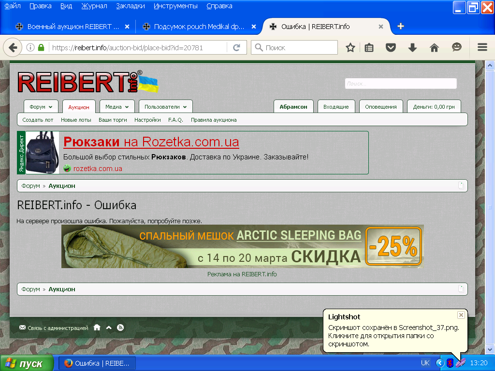495x371 pixels.
Task: Click 'Форум' in the upper breadcrumb
Action: click(30, 186)
